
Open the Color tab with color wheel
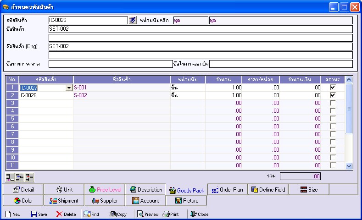(23, 201)
